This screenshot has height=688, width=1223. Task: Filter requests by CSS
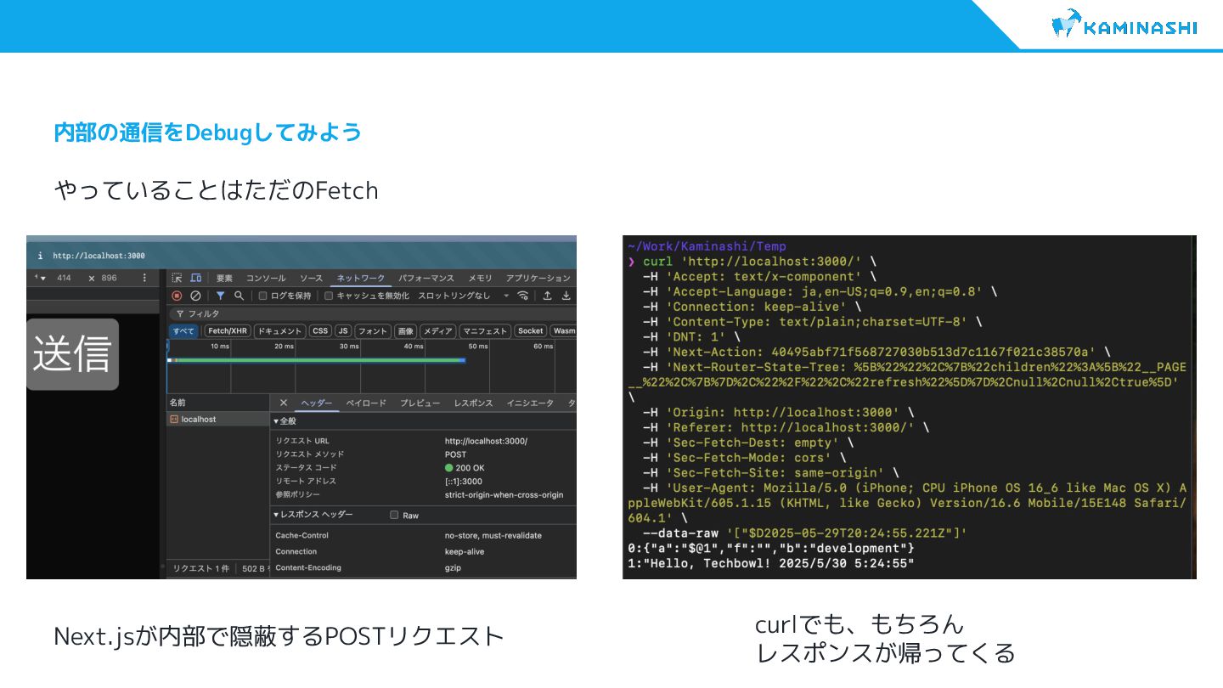tap(320, 331)
